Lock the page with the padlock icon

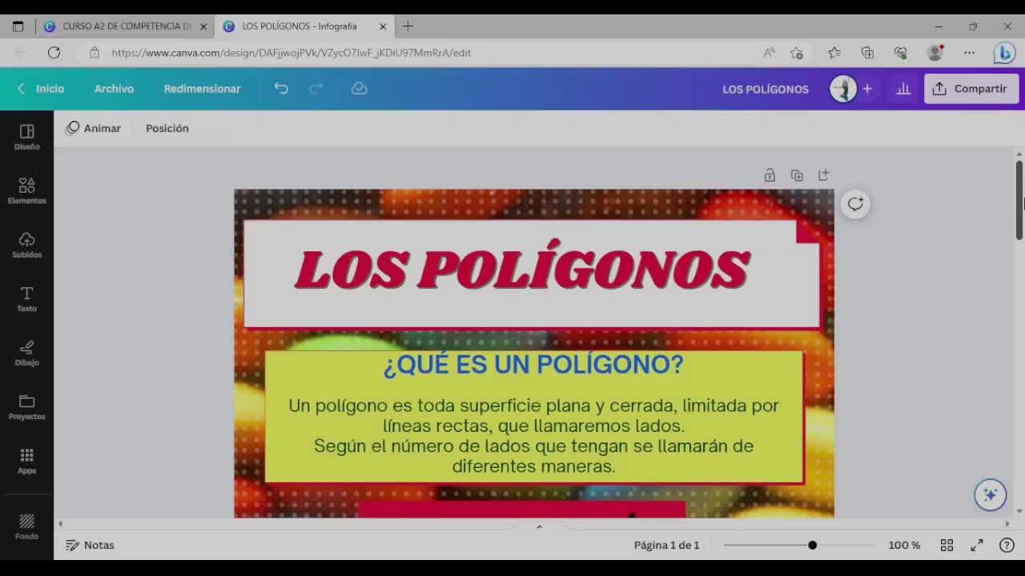(x=770, y=175)
